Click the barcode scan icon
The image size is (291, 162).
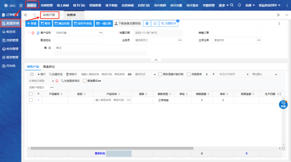(129, 74)
